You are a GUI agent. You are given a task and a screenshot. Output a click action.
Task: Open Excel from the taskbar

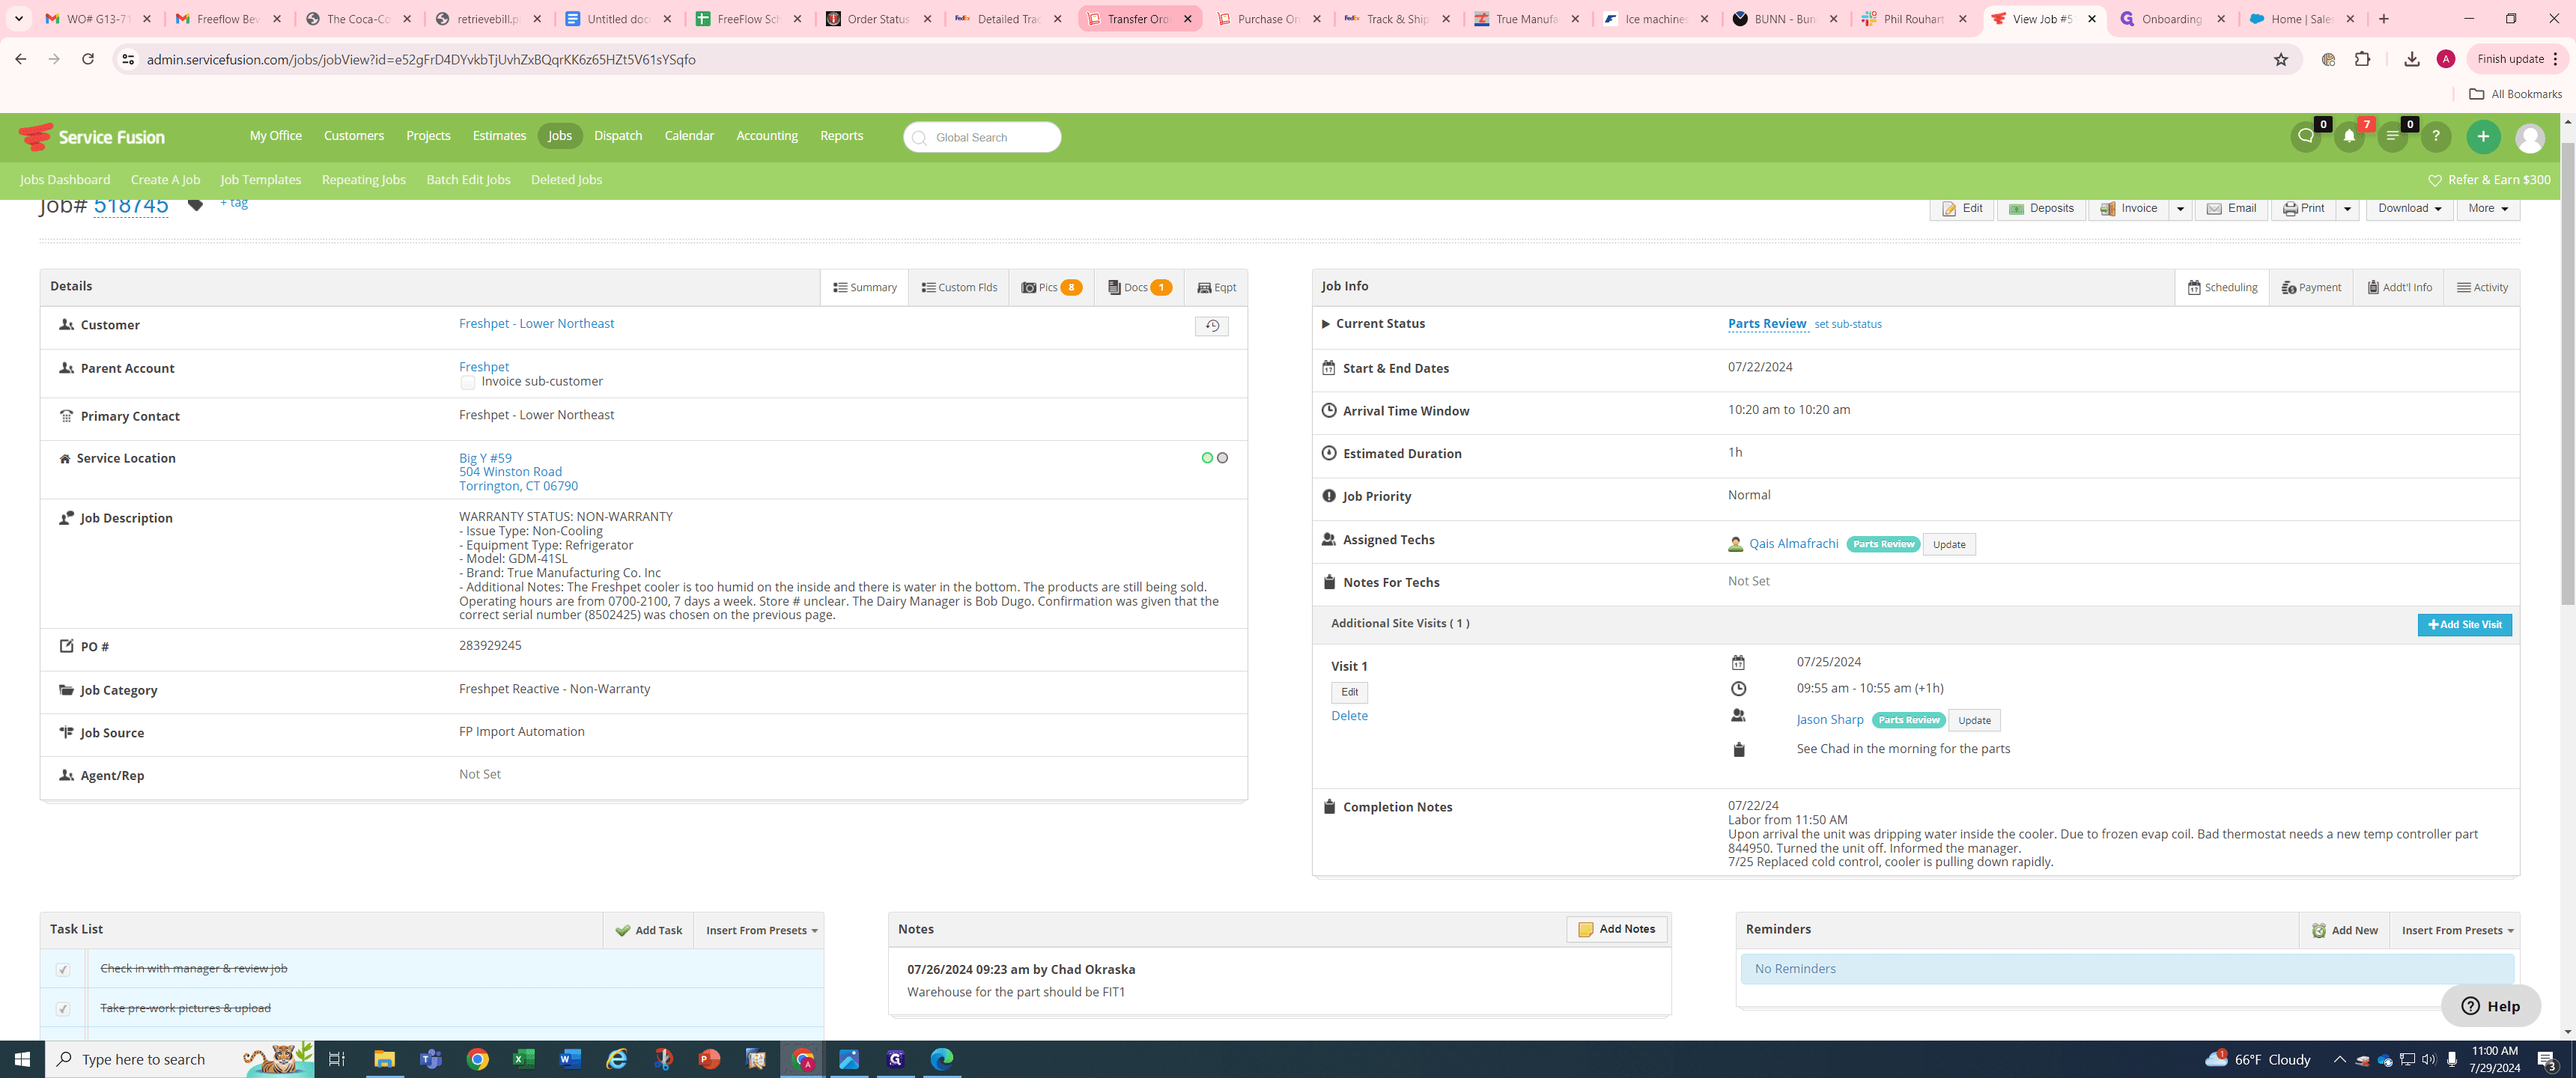click(x=524, y=1059)
